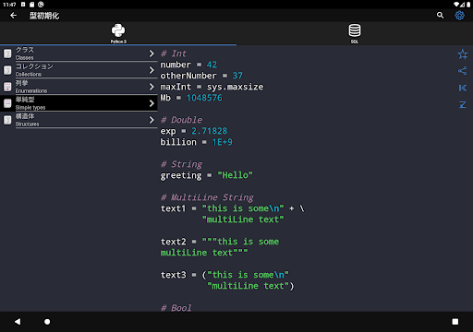The width and height of the screenshot is (473, 332).
Task: Open the Enumerations list item
Action: coord(79,87)
